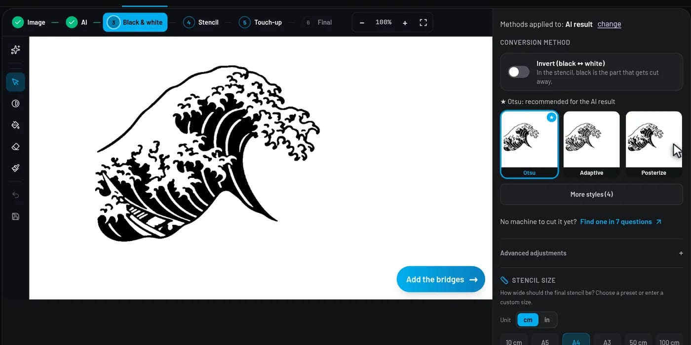Click the undo arrow icon
The image size is (691, 345).
[x=15, y=195]
